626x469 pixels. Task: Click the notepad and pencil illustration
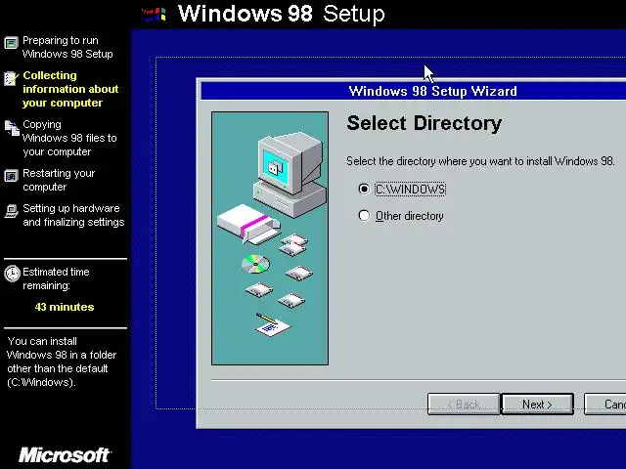point(272,324)
